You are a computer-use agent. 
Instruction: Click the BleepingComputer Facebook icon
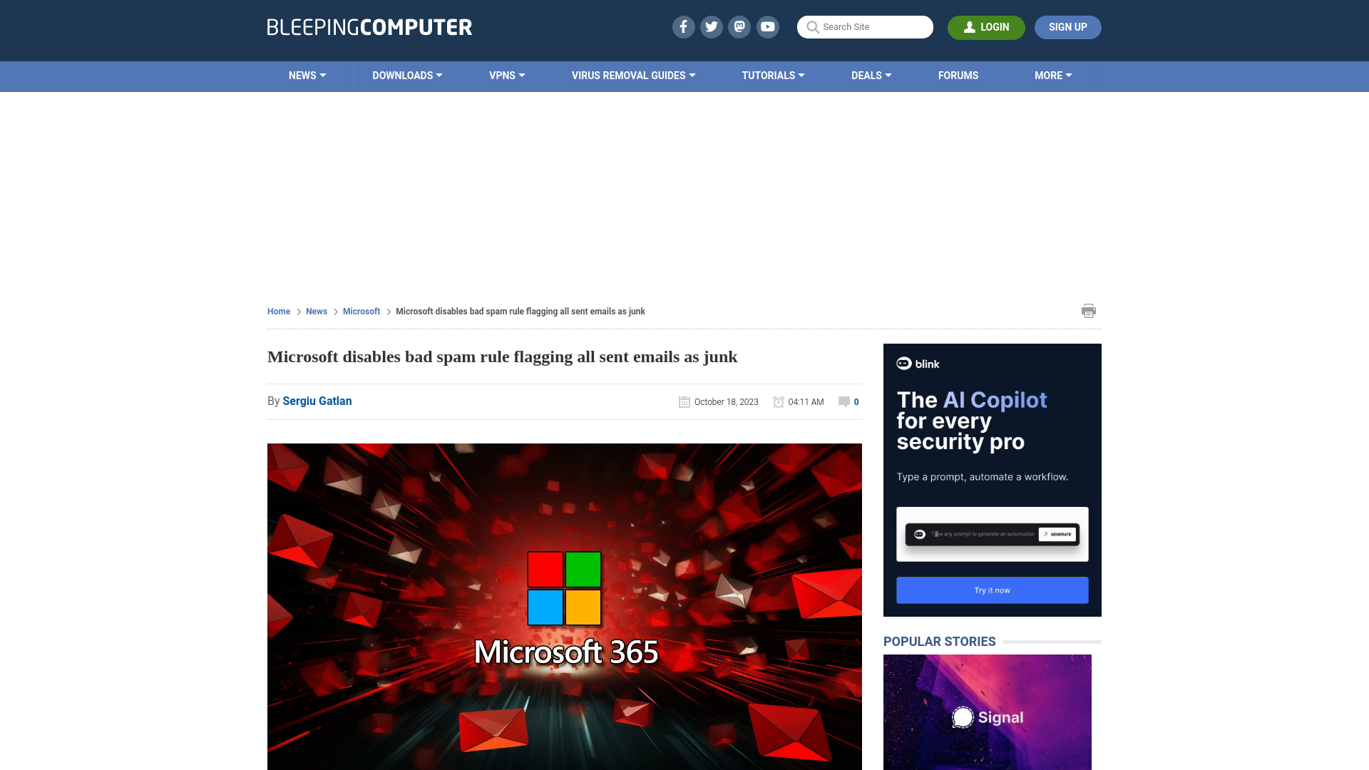[684, 26]
